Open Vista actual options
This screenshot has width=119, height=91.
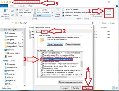click(x=58, y=13)
